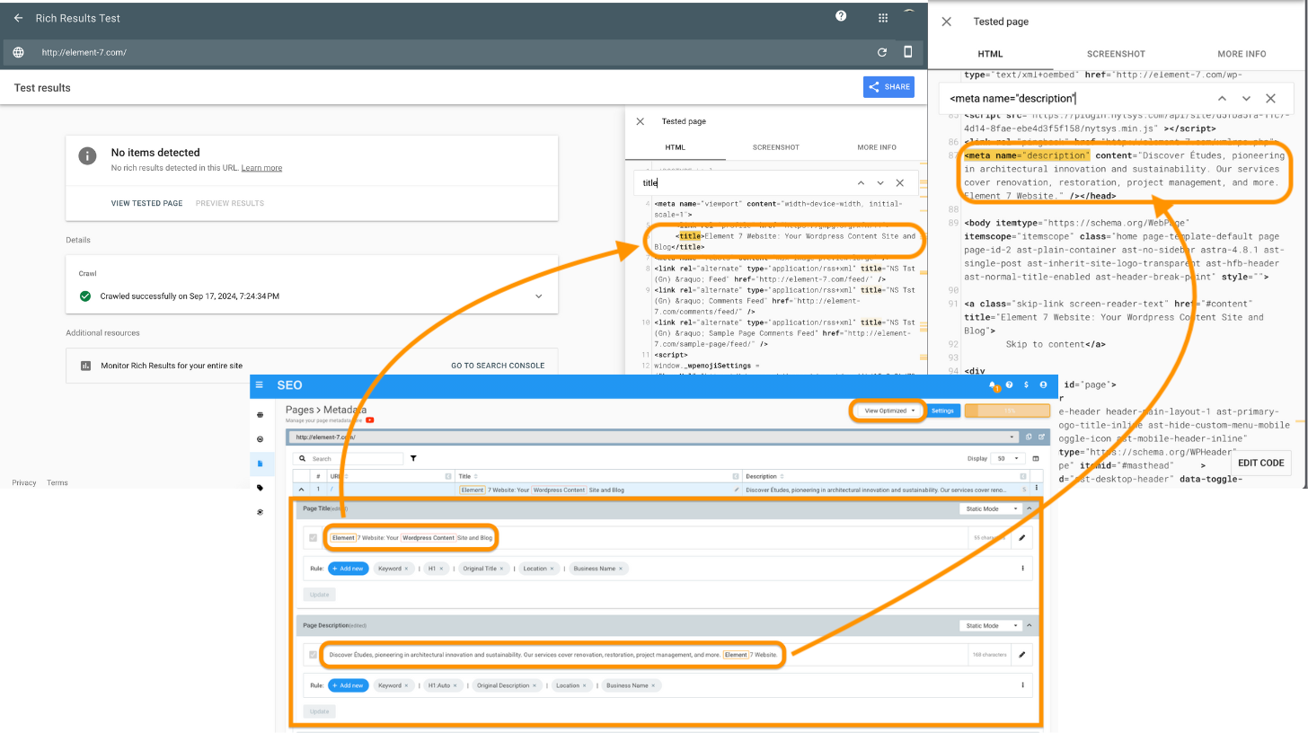This screenshot has height=733, width=1308.
Task: Go to next match in 'title' search box
Action: pyautogui.click(x=880, y=182)
